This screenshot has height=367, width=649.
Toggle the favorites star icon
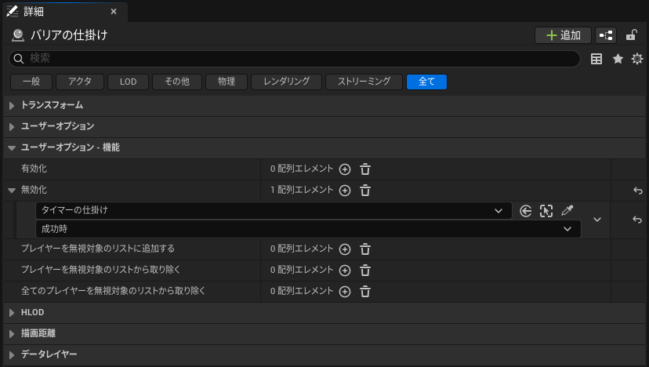[618, 59]
